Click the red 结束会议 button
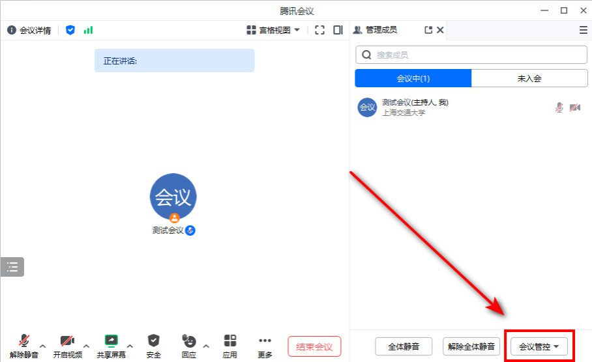592x362 pixels. click(314, 346)
